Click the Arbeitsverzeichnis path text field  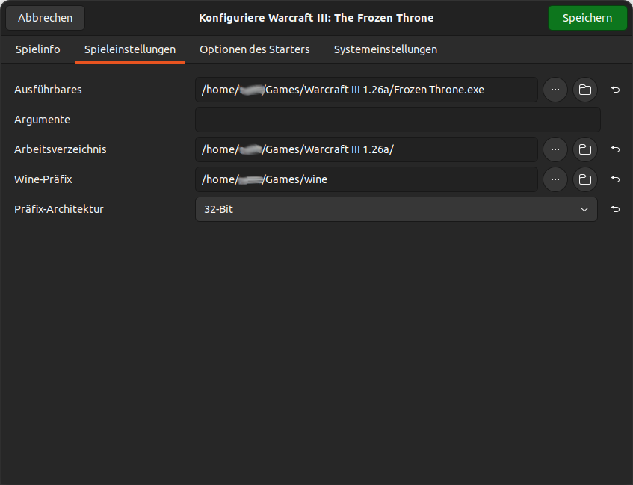tap(366, 149)
